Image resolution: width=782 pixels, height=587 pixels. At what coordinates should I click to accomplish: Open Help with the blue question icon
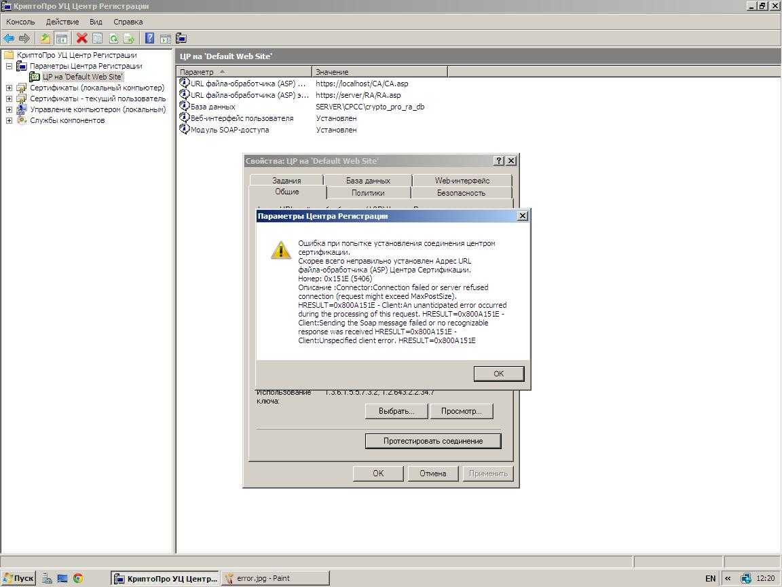point(149,38)
